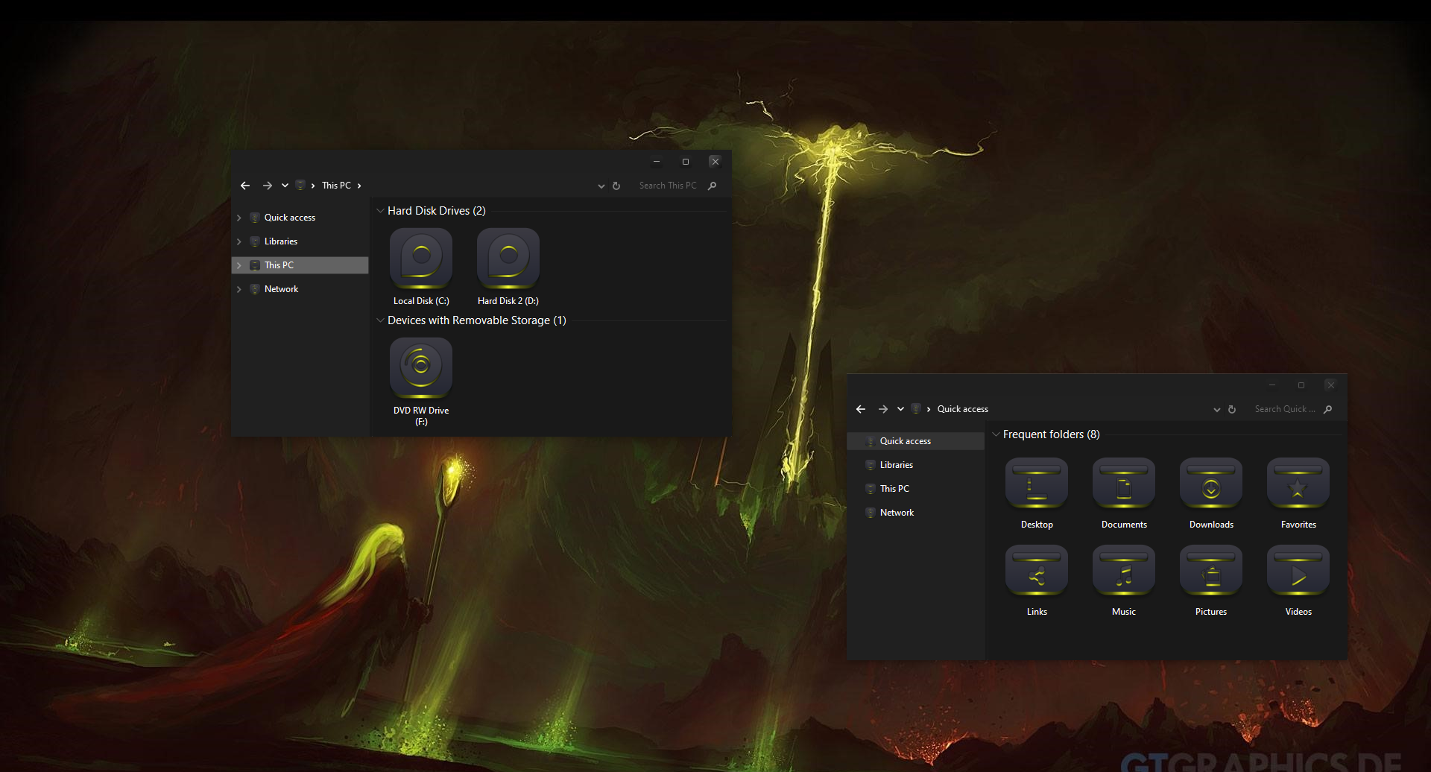
Task: Expand Libraries tree node in This PC window
Action: click(x=239, y=241)
